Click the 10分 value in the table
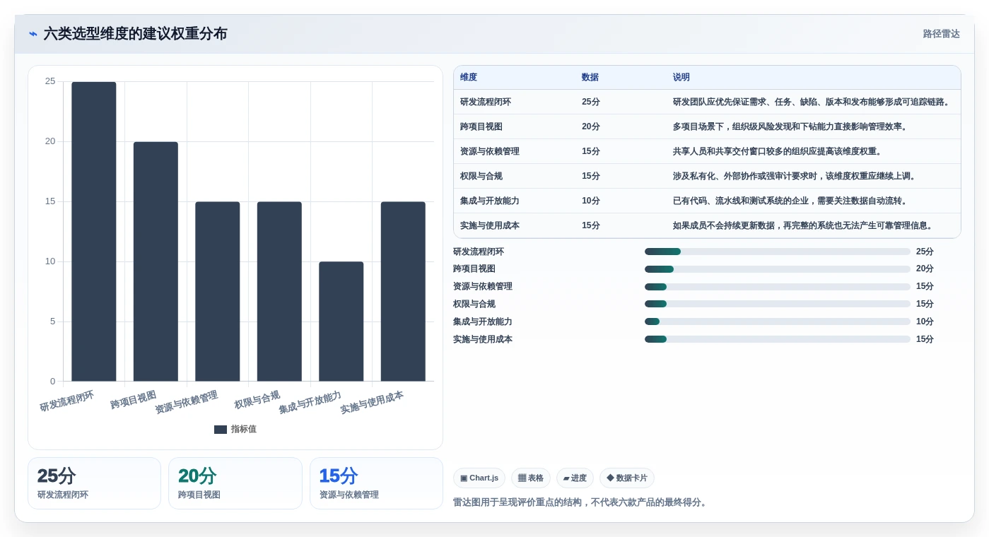Screen dimensions: 989x537 tap(591, 201)
